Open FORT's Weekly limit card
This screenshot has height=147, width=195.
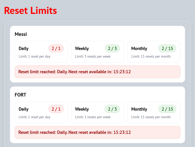point(97,112)
